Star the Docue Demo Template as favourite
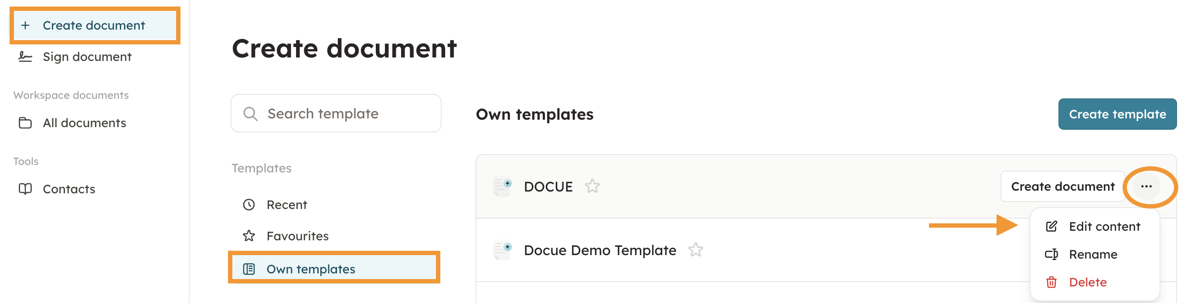Screen dimensions: 1184x303 pos(695,250)
